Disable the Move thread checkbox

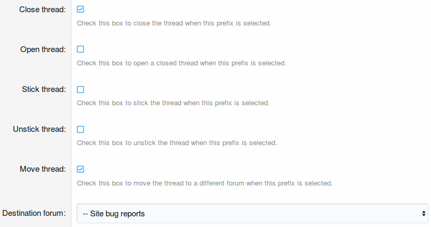click(x=81, y=169)
